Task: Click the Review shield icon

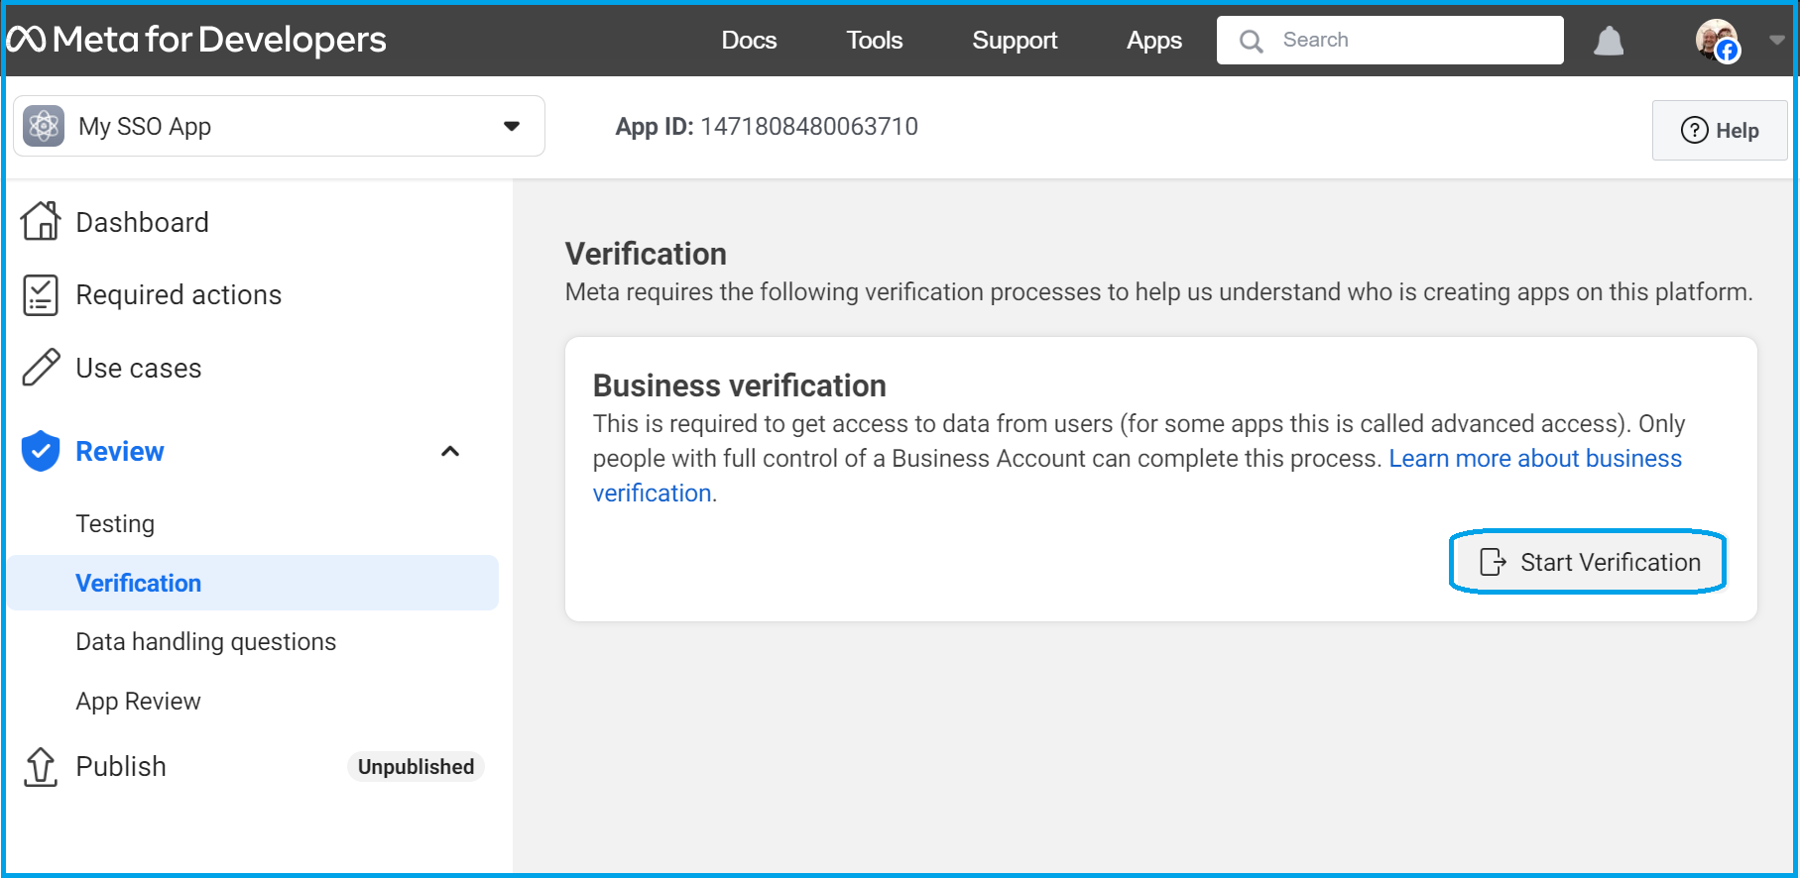Action: [x=41, y=451]
